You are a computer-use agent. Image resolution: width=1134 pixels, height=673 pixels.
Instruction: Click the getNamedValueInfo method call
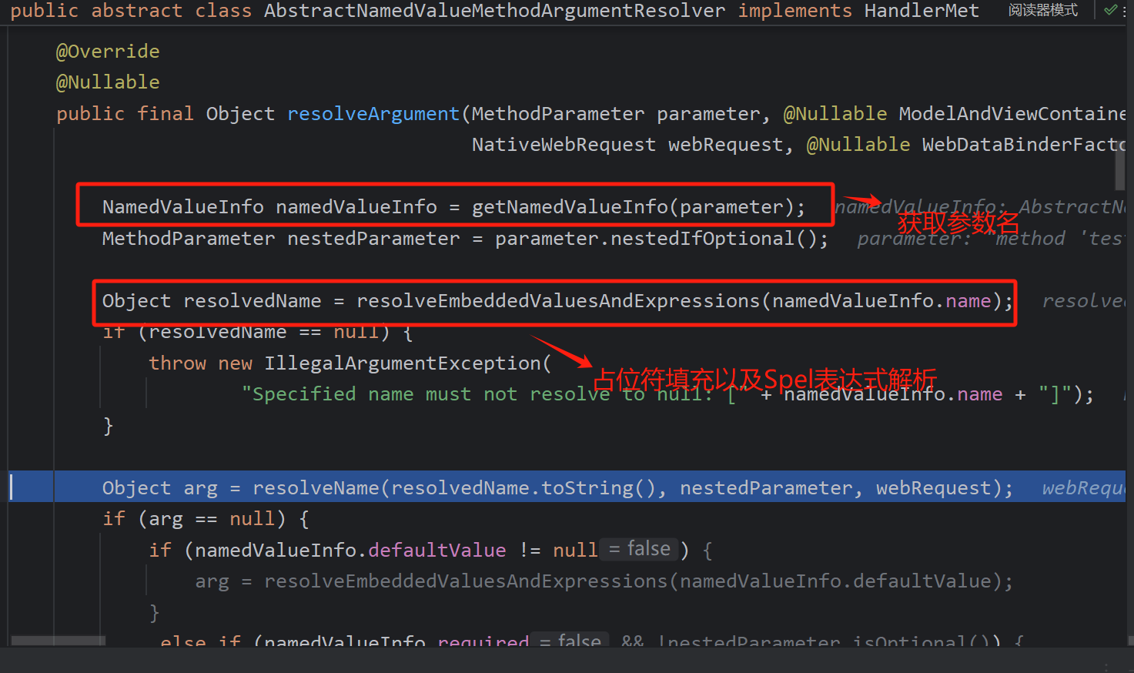click(570, 207)
